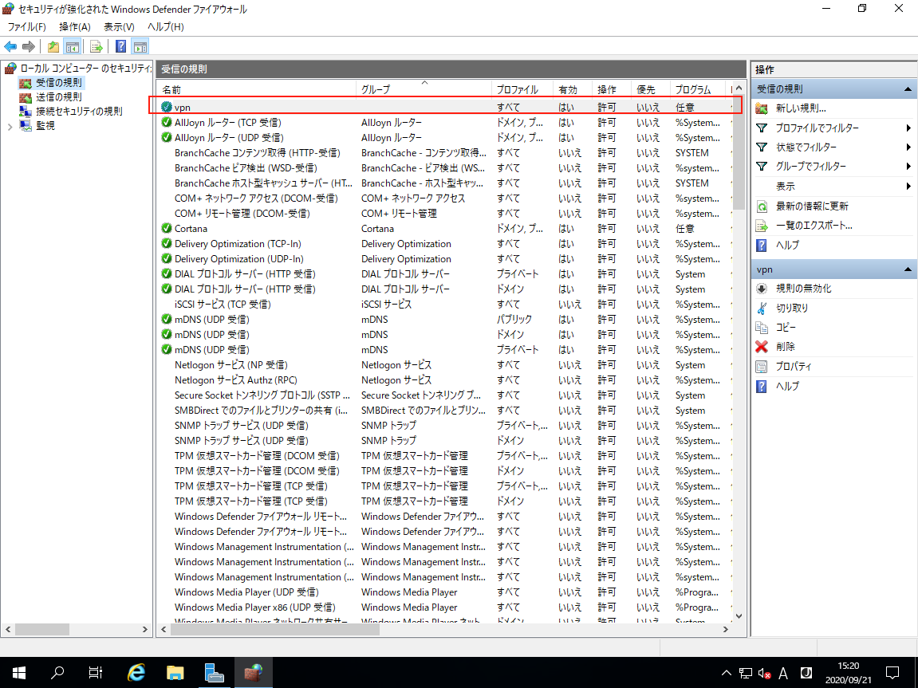Sort by the プロファイル column header
918x688 pixels.
tap(522, 89)
